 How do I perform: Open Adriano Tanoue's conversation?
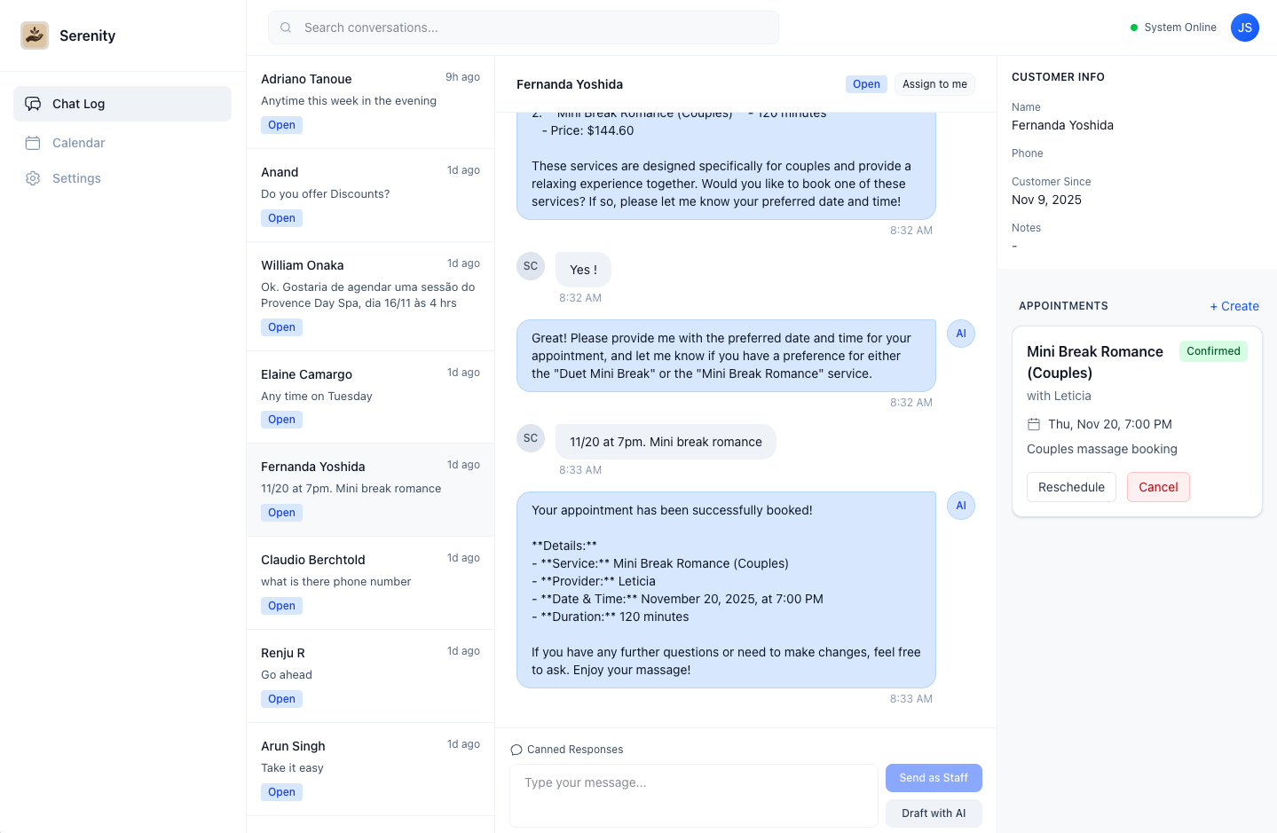[x=370, y=102]
